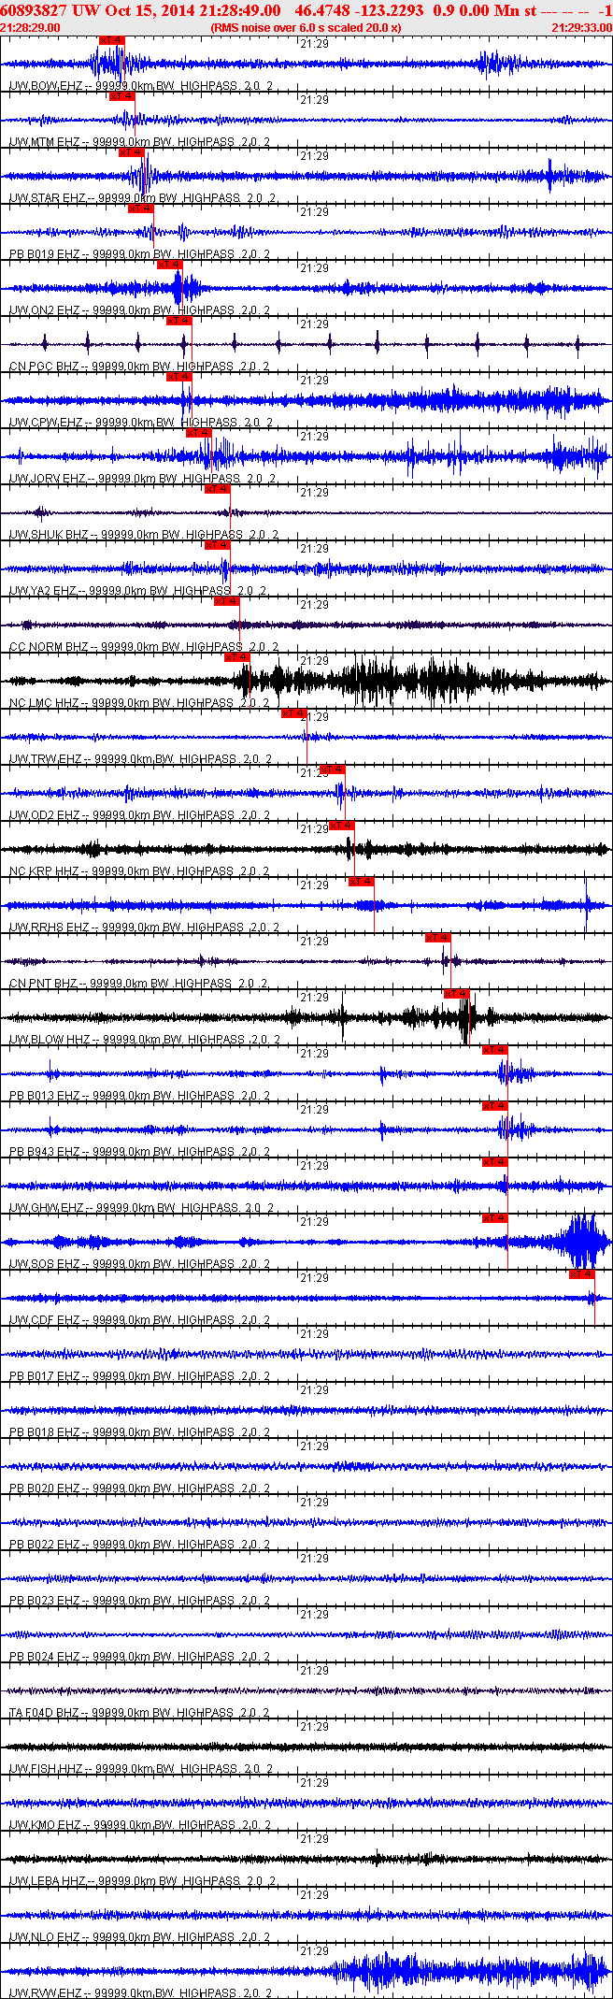613x1999 pixels.
Task: Select the red pick flag on UW.CDF trace
Action: [x=581, y=1274]
